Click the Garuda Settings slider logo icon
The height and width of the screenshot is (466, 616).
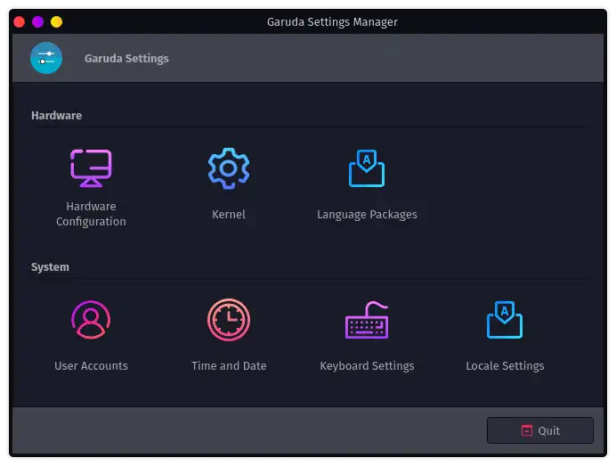click(x=46, y=58)
